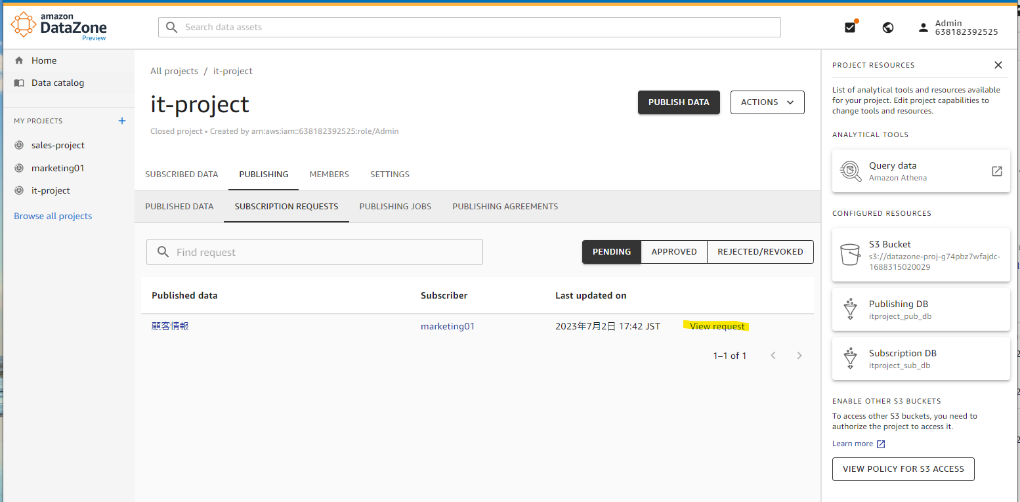Open Publishing Jobs sub-tab
This screenshot has height=502, width=1020.
395,206
